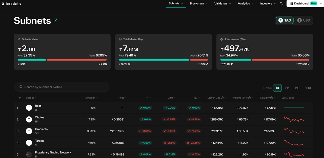Click the Chutes subnet token icon
This screenshot has height=158, width=324.
click(x=29, y=120)
